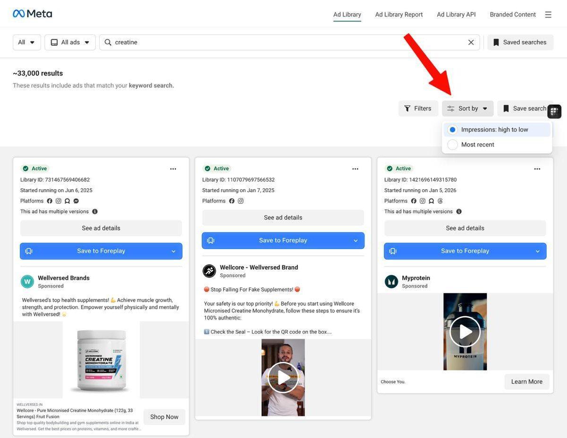Click the Threads platform icon on Myprotein ad
The height and width of the screenshot is (438, 567).
[x=440, y=201]
